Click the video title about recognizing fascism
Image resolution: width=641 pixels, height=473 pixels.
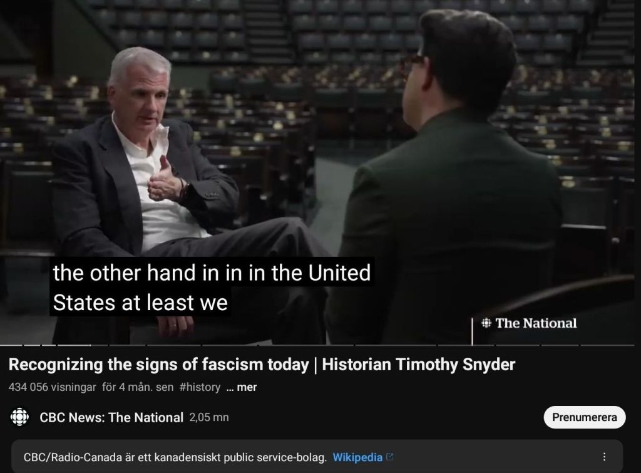tap(262, 365)
